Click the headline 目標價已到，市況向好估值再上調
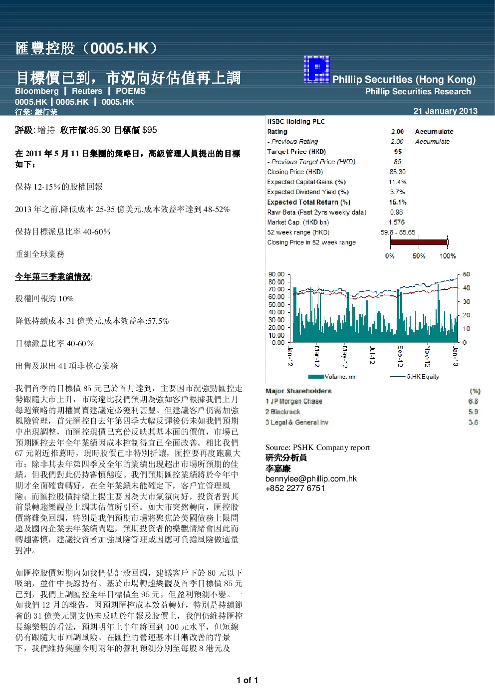 pos(128,78)
